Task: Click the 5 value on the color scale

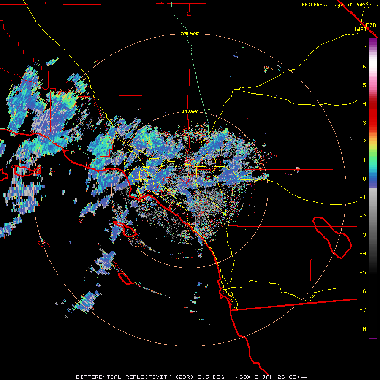Action: [364, 85]
